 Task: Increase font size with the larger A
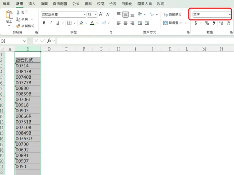coord(101,14)
